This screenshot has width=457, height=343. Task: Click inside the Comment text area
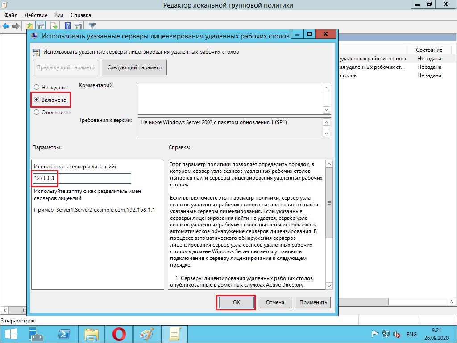pyautogui.click(x=230, y=99)
